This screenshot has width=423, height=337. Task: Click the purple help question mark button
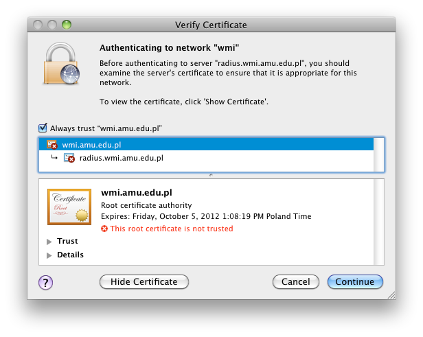pos(45,282)
